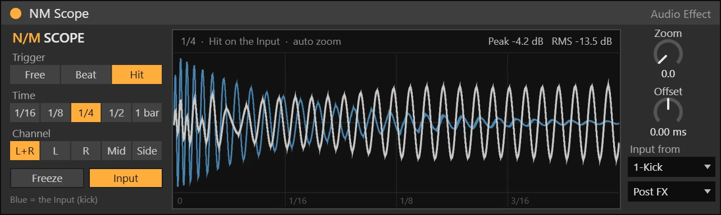Click the Trigger section label
This screenshot has height=215, width=721.
[29, 58]
